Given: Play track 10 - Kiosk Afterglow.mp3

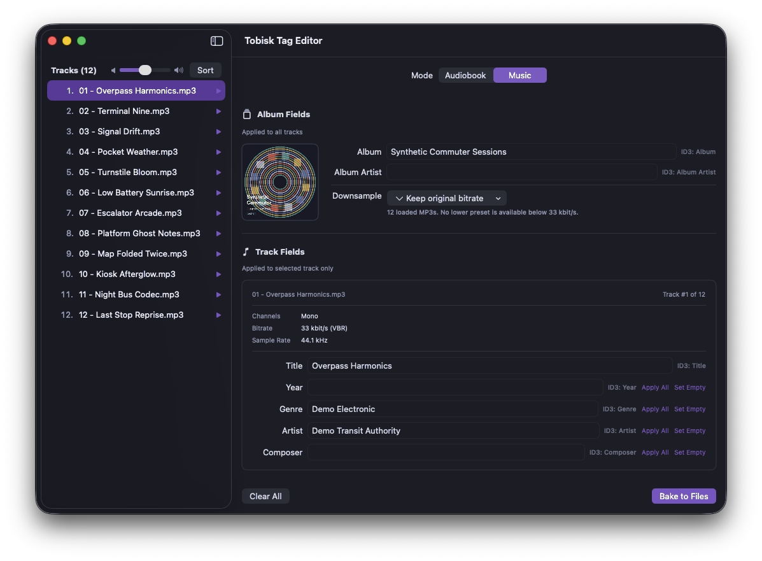Looking at the screenshot, I should [x=219, y=274].
